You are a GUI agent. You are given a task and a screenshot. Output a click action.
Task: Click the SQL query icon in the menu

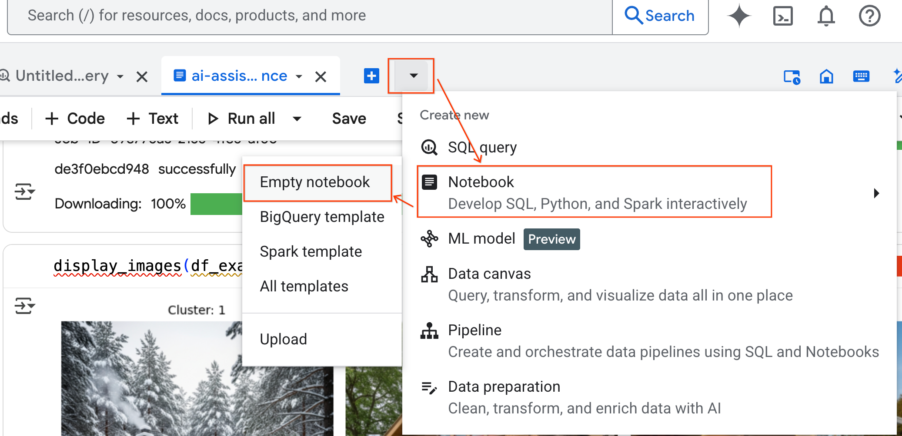click(x=429, y=147)
